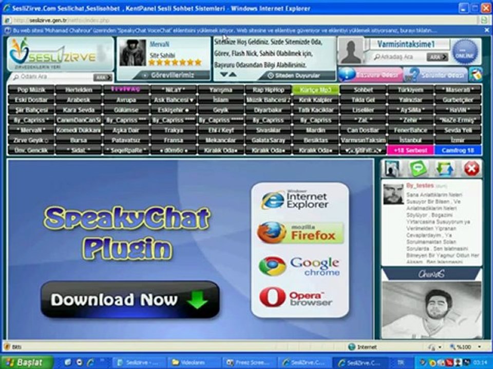Screen dimensions: 493x369
Task: Enter the Mardin room
Action: (315, 130)
